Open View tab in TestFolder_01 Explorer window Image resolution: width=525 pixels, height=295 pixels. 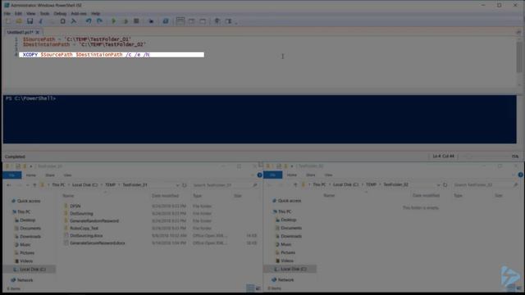click(67, 175)
